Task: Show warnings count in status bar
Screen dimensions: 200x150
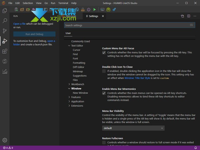Action: (11, 148)
